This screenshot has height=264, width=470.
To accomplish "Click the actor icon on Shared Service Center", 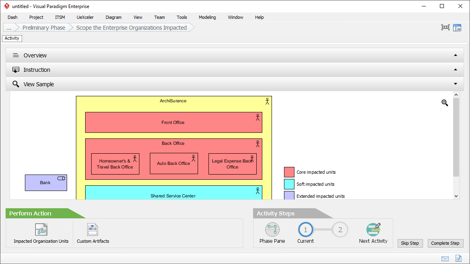I will (x=257, y=191).
